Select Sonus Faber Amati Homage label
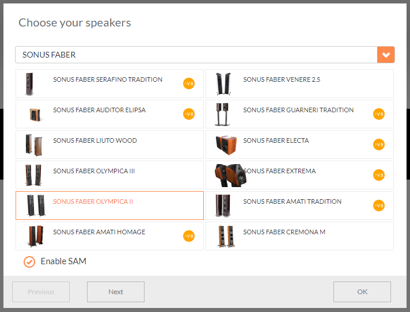 (x=99, y=232)
